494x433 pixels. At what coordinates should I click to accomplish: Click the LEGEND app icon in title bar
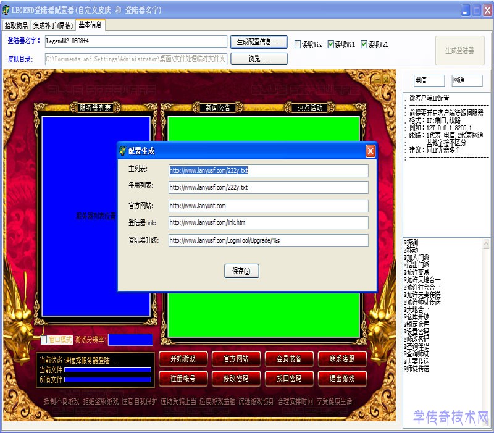[6, 11]
